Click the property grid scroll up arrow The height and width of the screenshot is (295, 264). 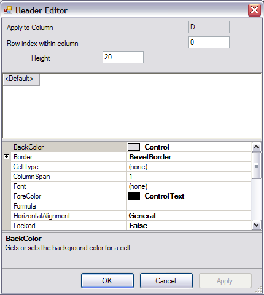(x=257, y=147)
